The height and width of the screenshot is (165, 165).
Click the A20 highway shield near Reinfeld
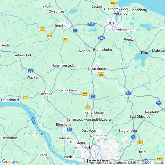coord(159,103)
